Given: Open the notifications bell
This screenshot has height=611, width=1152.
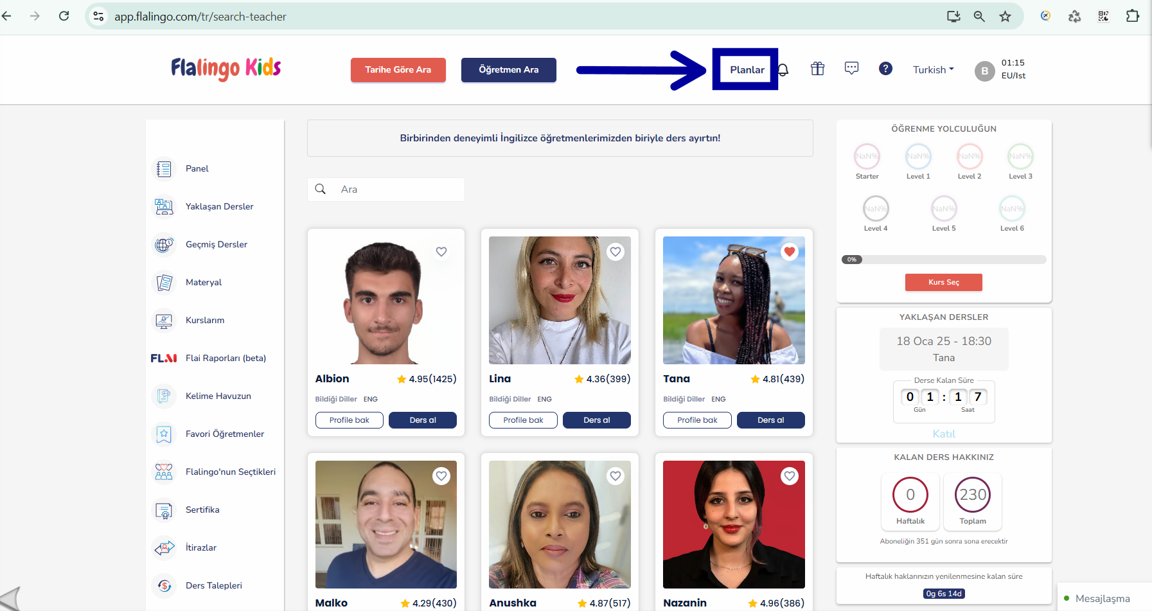Looking at the screenshot, I should tap(783, 69).
